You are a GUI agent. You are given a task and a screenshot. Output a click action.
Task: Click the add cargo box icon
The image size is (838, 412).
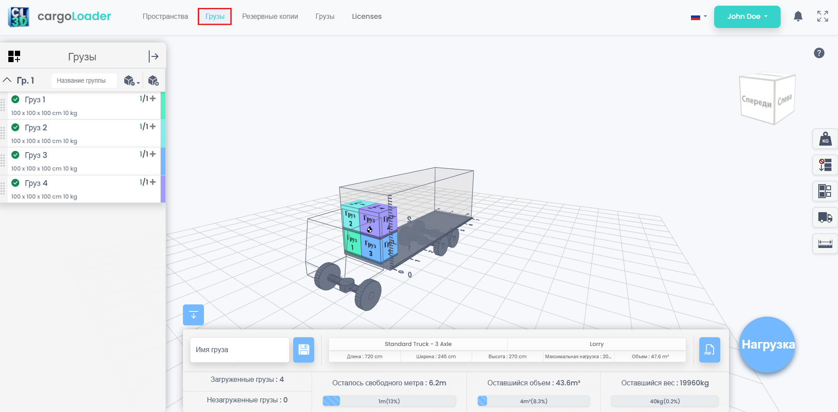pos(153,80)
